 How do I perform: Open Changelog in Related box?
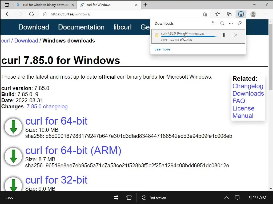coord(248,86)
